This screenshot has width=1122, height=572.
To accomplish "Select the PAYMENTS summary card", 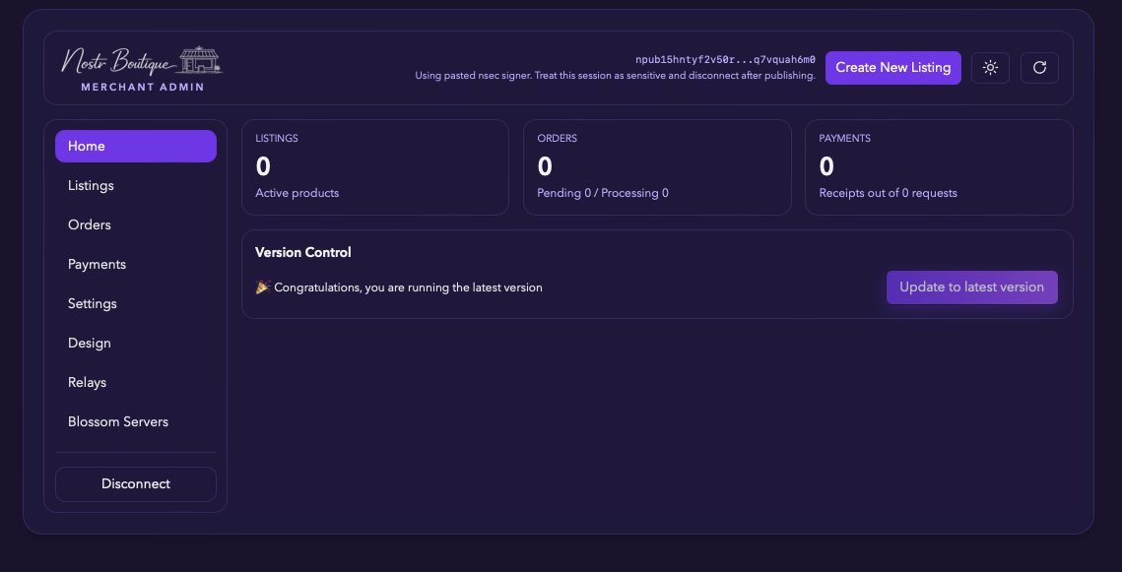I will [939, 166].
